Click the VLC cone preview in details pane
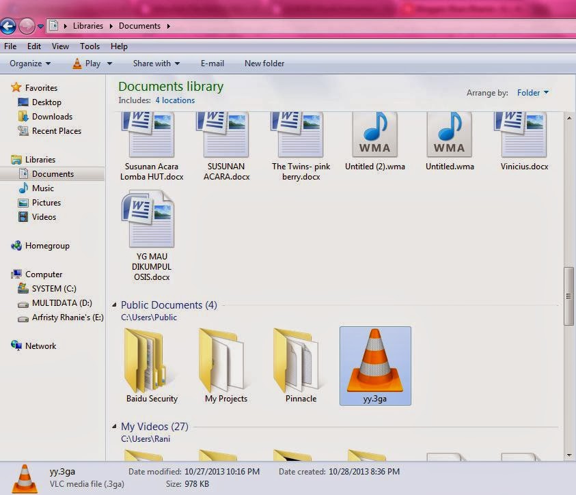Image resolution: width=576 pixels, height=495 pixels. point(25,479)
